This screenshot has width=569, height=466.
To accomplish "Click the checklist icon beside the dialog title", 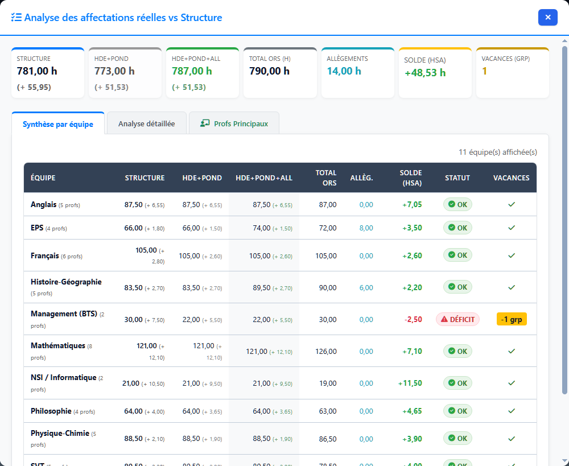I will point(17,18).
